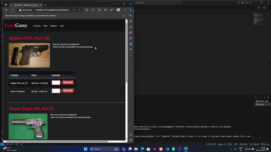Image resolution: width=271 pixels, height=152 pixels.
Task: Open Edge Settings and more menu
Action: click(125, 10)
